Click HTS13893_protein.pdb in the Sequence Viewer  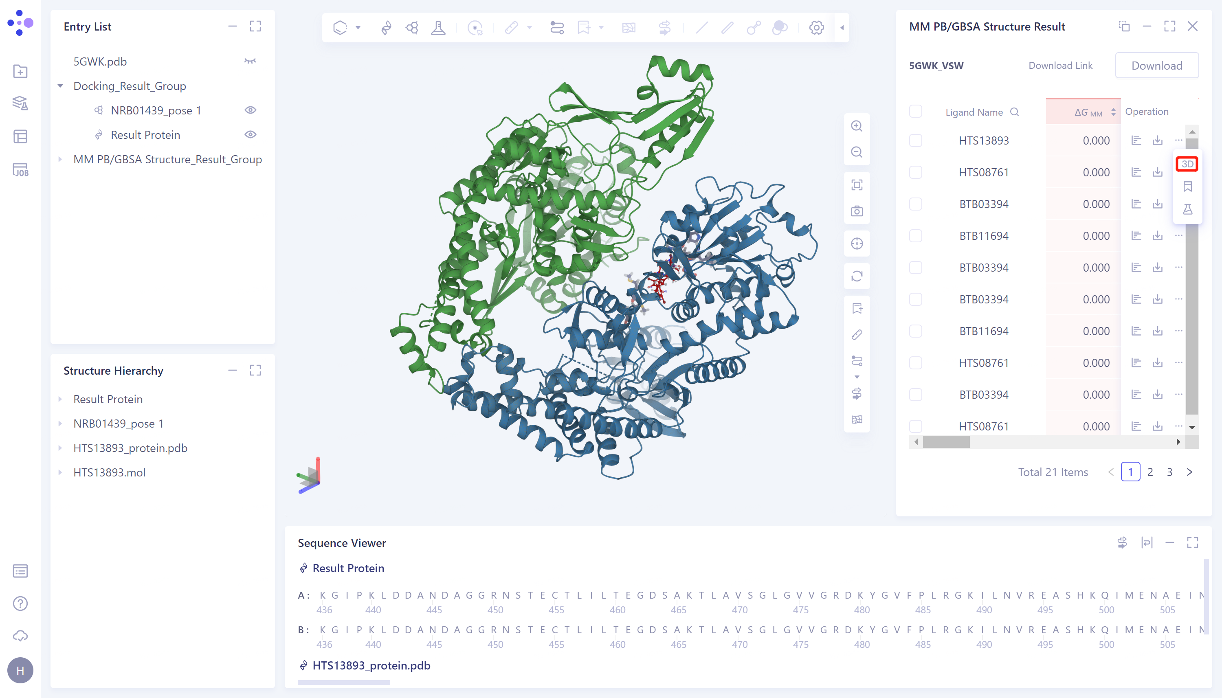pyautogui.click(x=371, y=665)
